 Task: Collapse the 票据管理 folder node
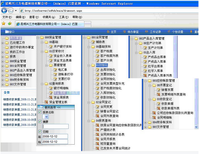[47, 65]
